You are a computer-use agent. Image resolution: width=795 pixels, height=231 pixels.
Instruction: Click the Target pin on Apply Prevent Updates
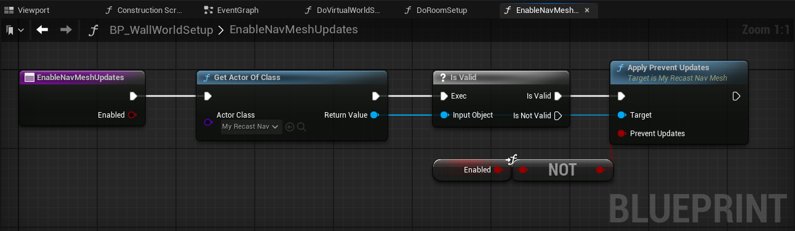[621, 115]
